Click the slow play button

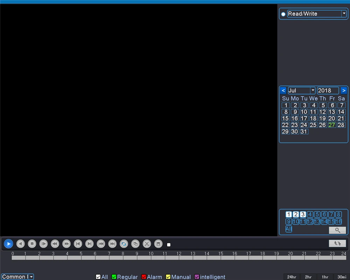(43, 244)
